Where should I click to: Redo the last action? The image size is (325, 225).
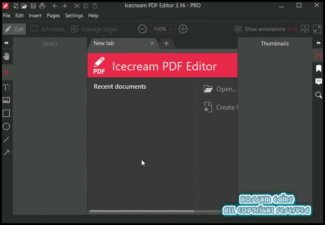coord(64,6)
